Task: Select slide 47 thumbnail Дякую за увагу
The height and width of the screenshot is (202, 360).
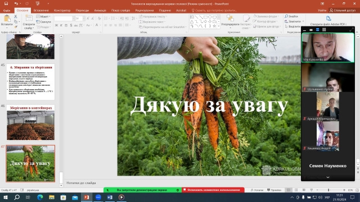Action: tap(30, 163)
